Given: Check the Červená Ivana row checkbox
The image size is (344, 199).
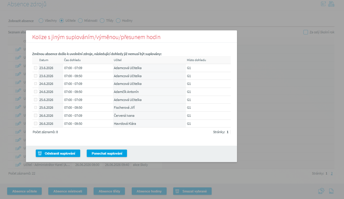Looking at the screenshot, I should pos(35,116).
